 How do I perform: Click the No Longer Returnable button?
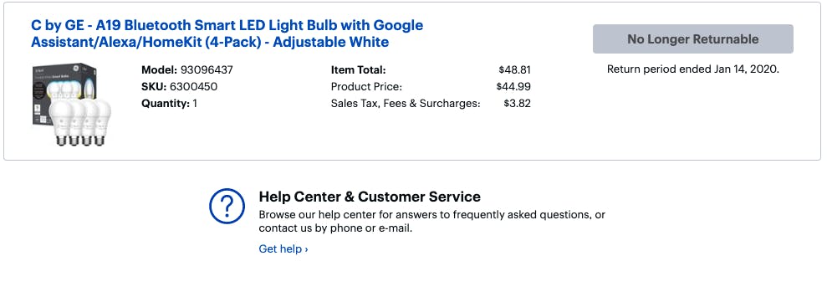pos(692,39)
